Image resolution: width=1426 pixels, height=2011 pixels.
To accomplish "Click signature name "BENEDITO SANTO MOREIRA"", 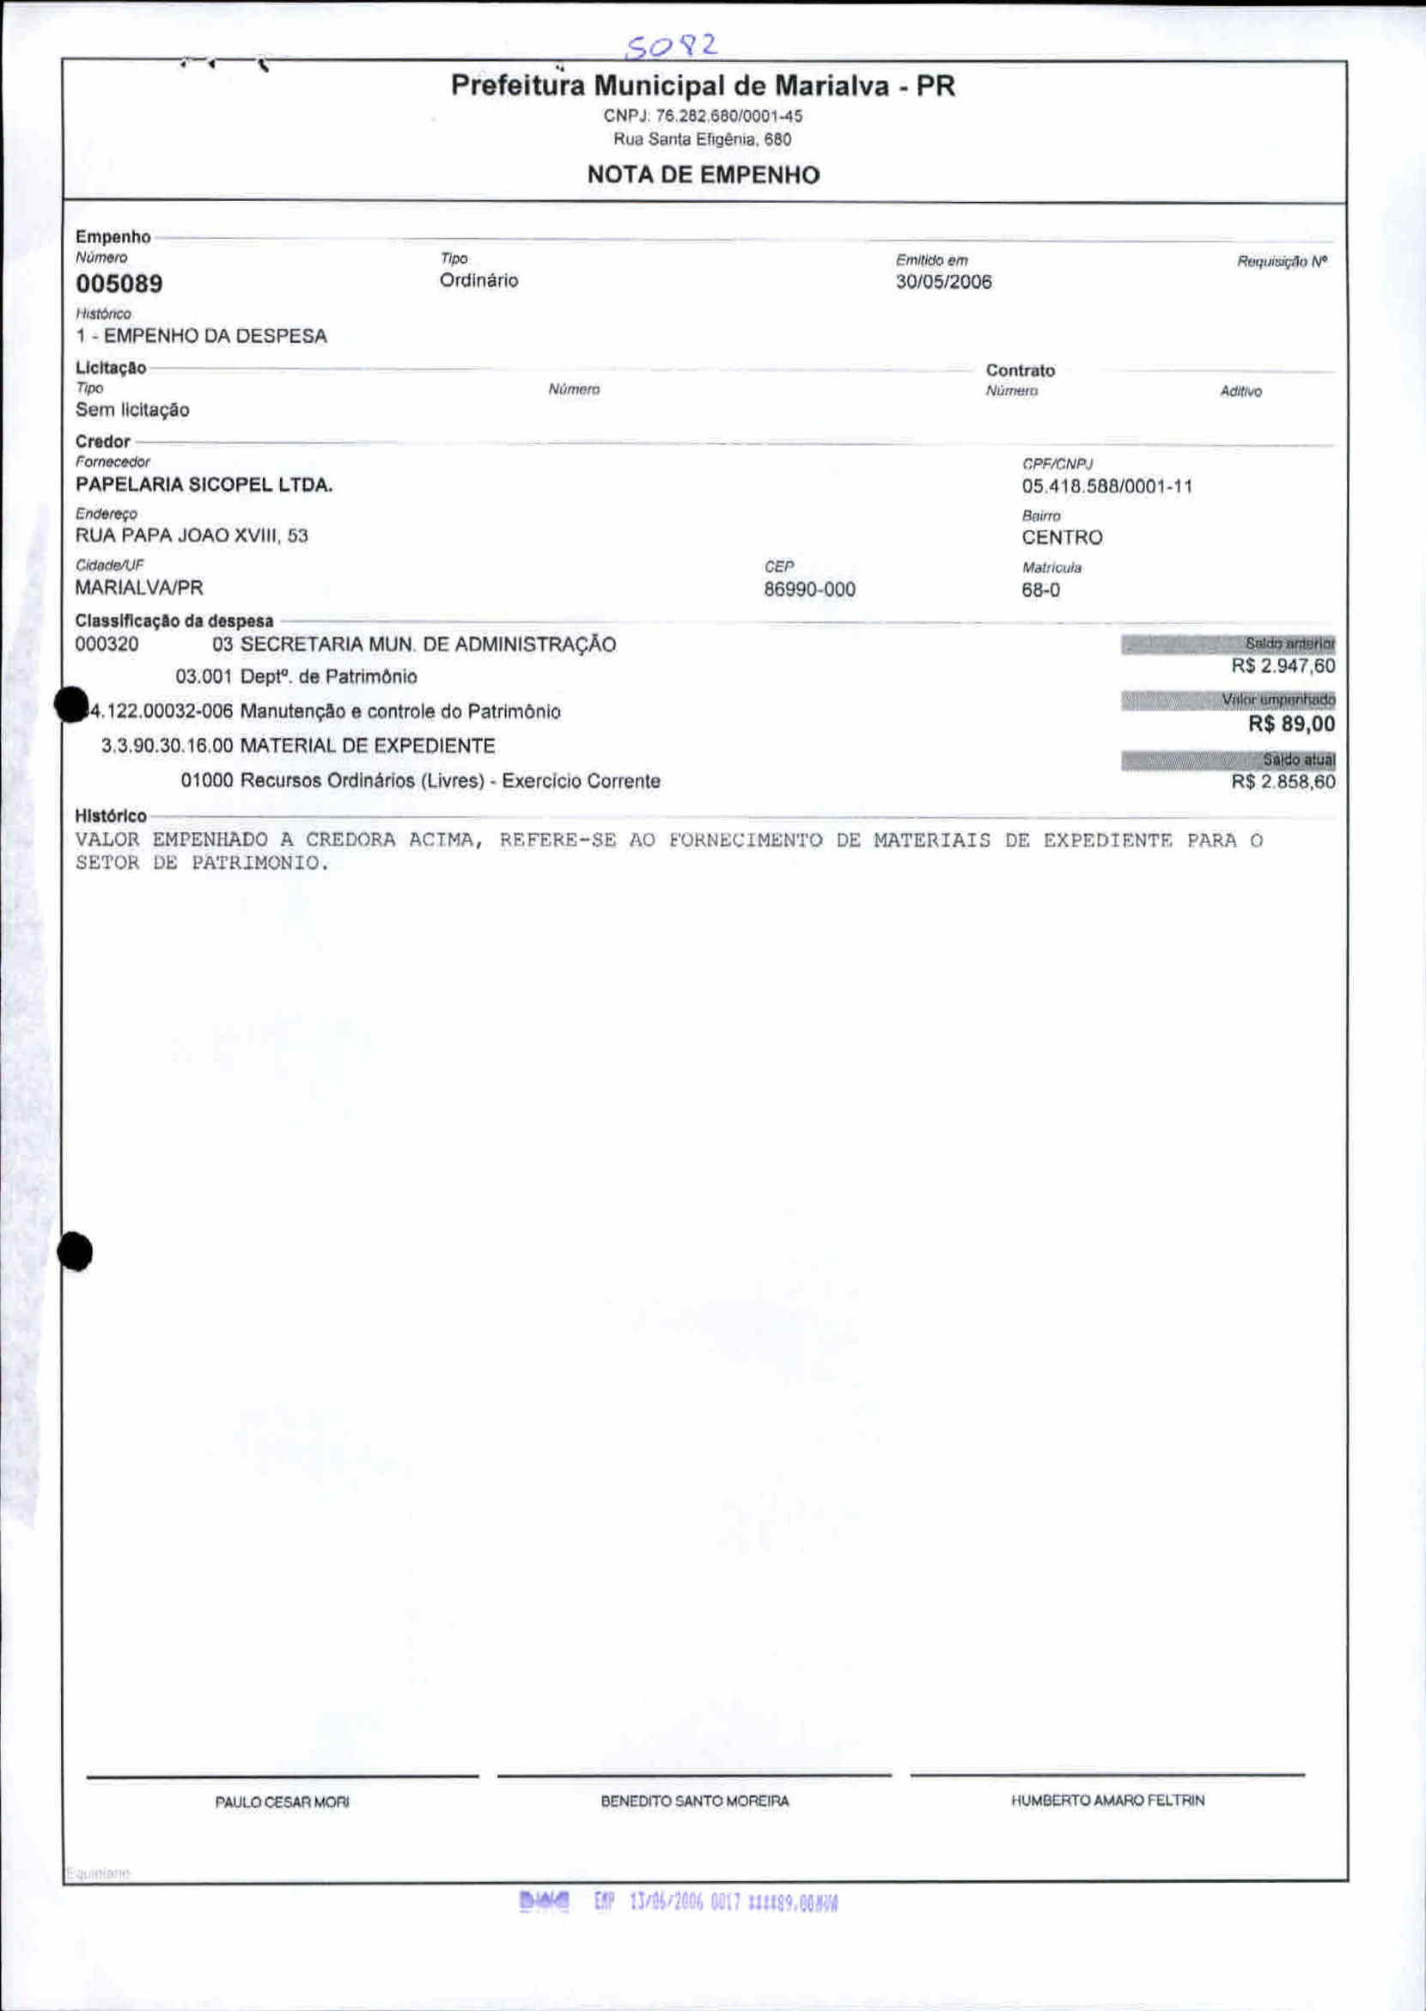I will pos(695,1801).
